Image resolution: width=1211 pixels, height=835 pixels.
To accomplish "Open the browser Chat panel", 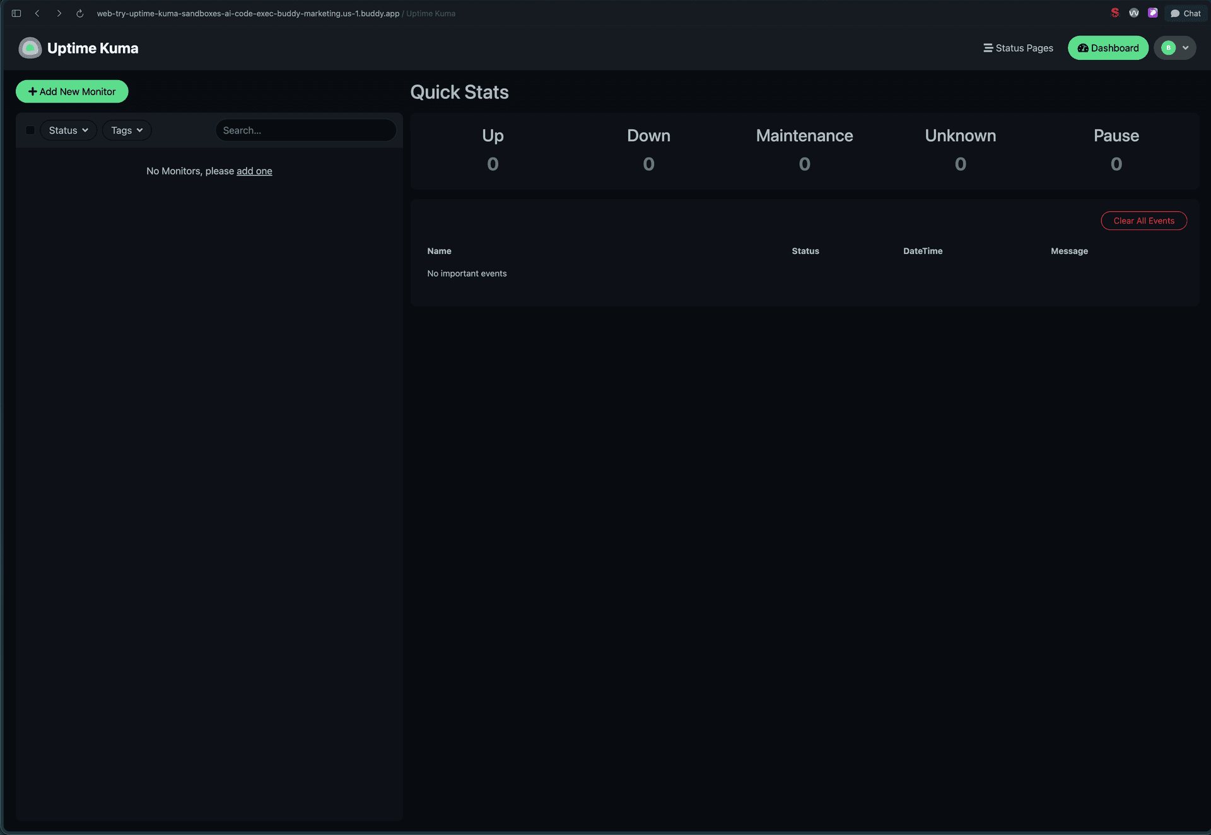I will (1186, 13).
